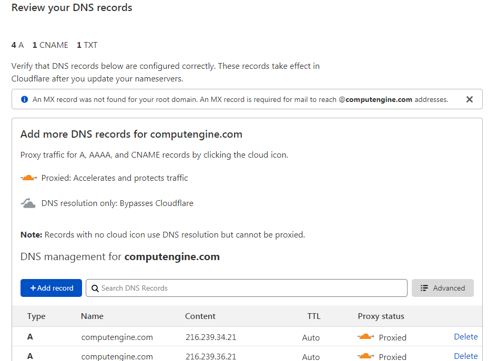Screen dimensions: 488x361
Task: Click the 216.239.34.21 content cell
Action: pyautogui.click(x=210, y=337)
